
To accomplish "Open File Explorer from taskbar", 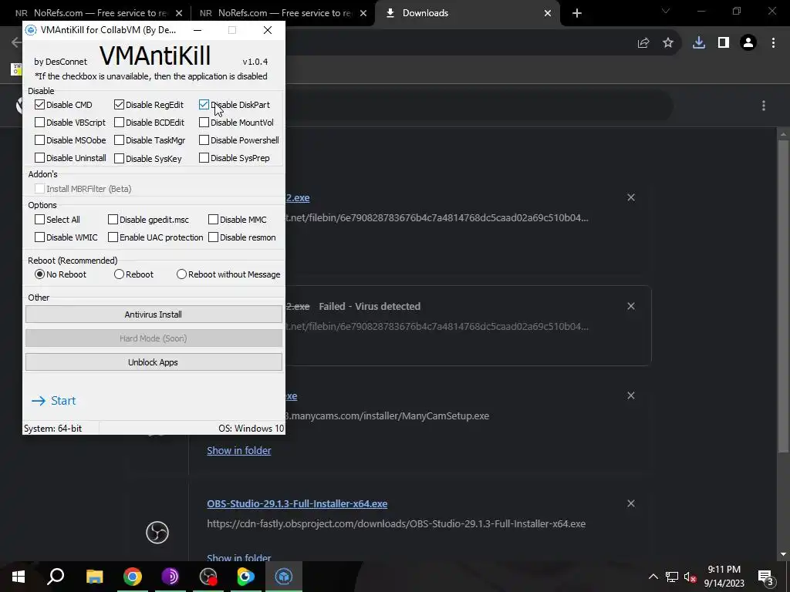I will click(x=94, y=577).
